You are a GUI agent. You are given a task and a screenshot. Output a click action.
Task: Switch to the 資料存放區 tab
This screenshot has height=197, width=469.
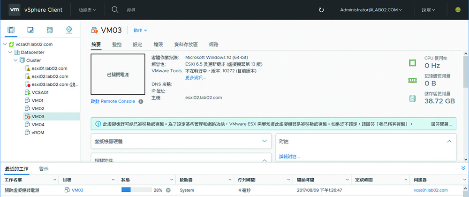pyautogui.click(x=186, y=45)
